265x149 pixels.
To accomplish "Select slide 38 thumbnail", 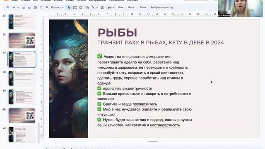I will [x=22, y=78].
